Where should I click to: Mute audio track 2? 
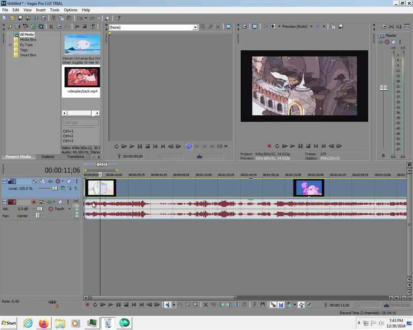click(60, 202)
